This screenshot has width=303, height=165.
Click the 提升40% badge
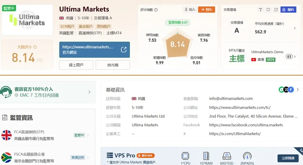[x=145, y=156]
